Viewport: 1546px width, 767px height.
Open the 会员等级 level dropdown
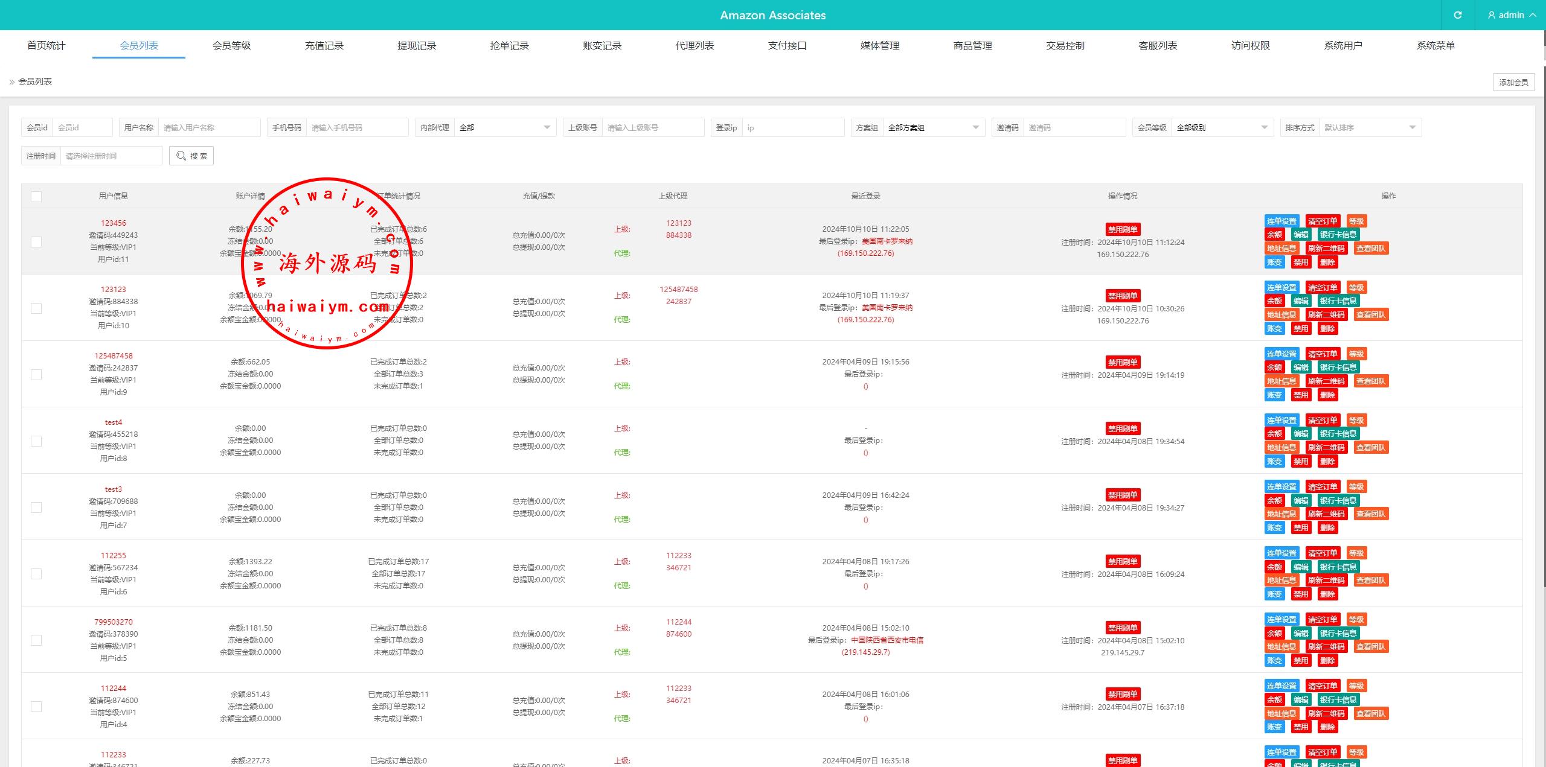pyautogui.click(x=1222, y=127)
